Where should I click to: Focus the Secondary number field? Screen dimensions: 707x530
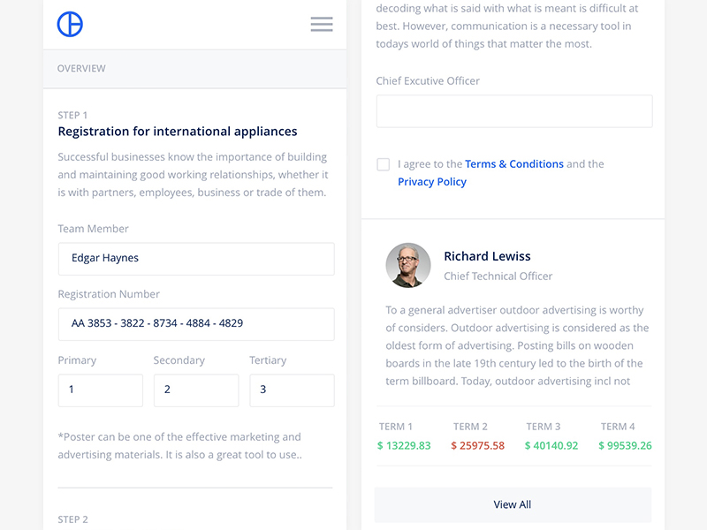point(196,390)
